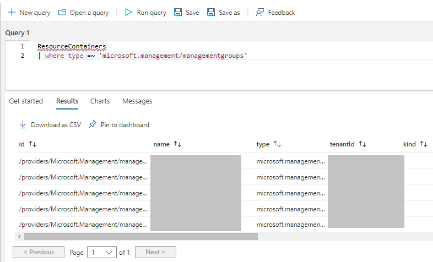Open the Feedback icon
Image resolution: width=433 pixels, height=262 pixels.
click(x=261, y=12)
